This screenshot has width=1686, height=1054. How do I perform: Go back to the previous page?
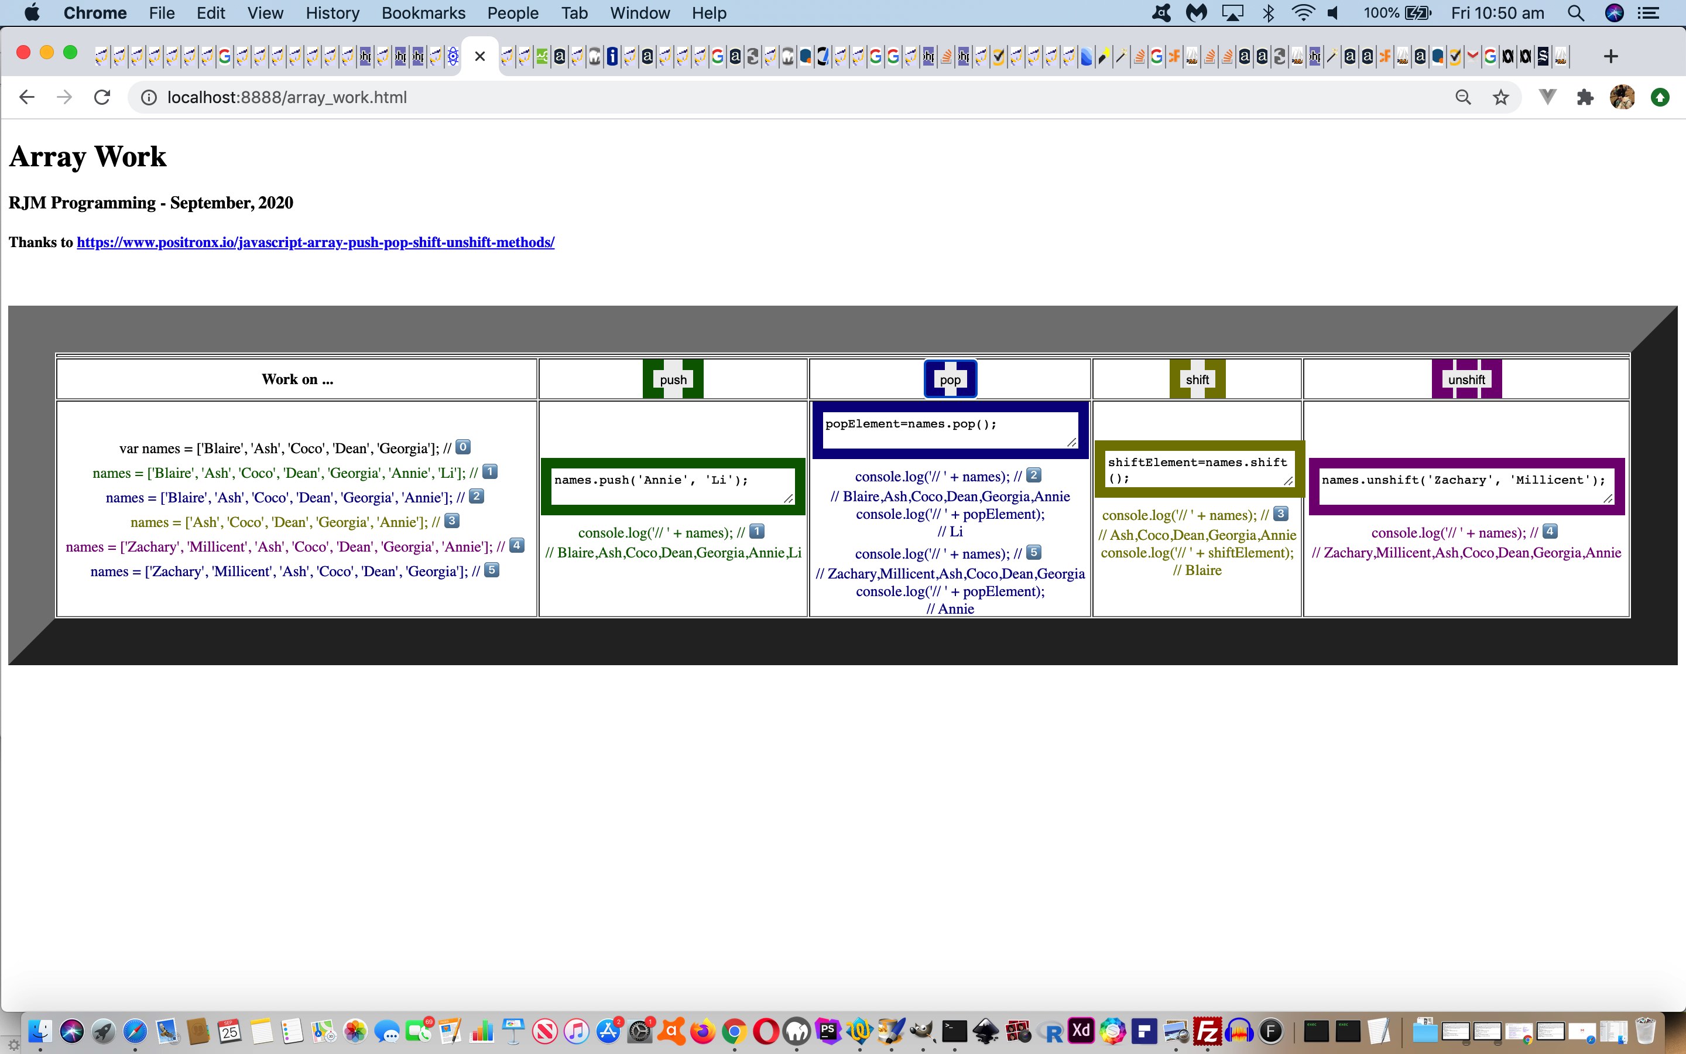click(x=26, y=98)
